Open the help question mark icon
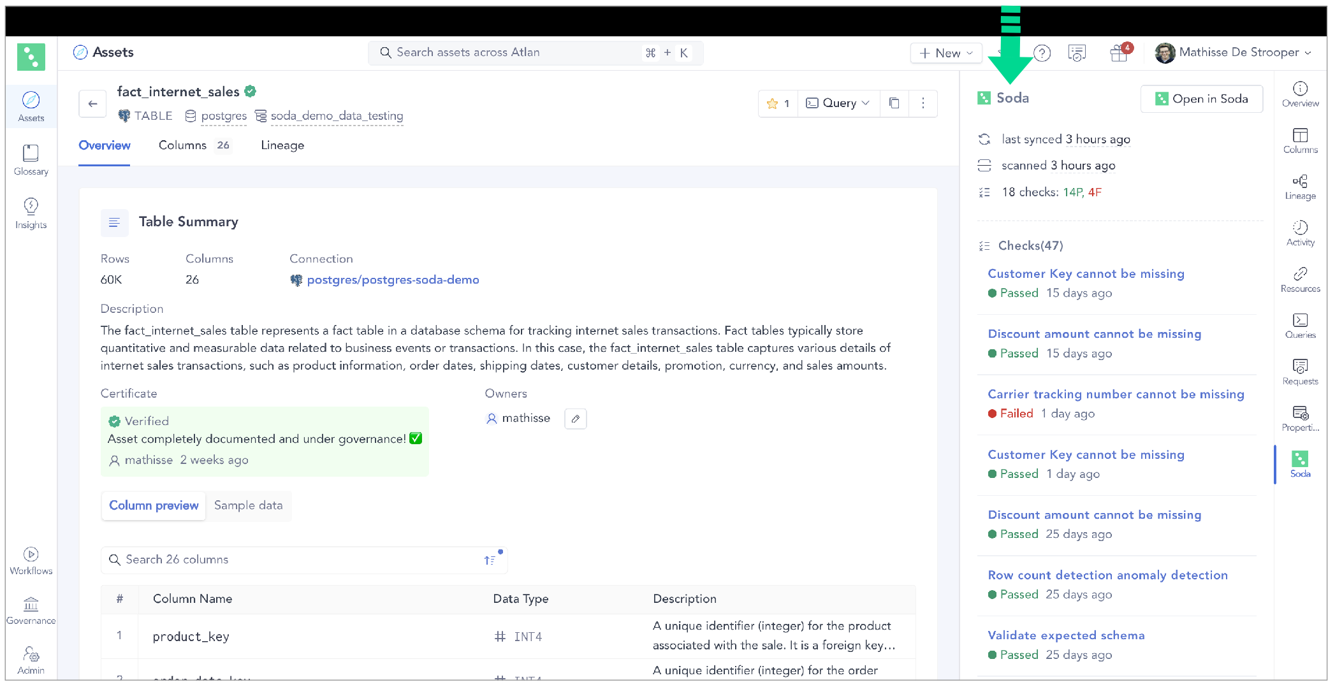 pos(1042,53)
